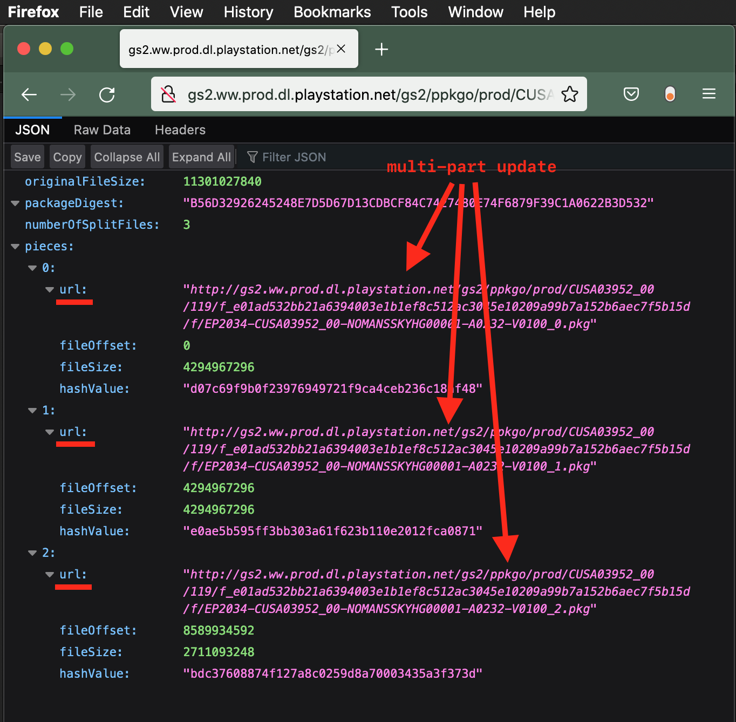The height and width of the screenshot is (722, 736).
Task: Click the originalFileSize key
Action: (x=85, y=182)
